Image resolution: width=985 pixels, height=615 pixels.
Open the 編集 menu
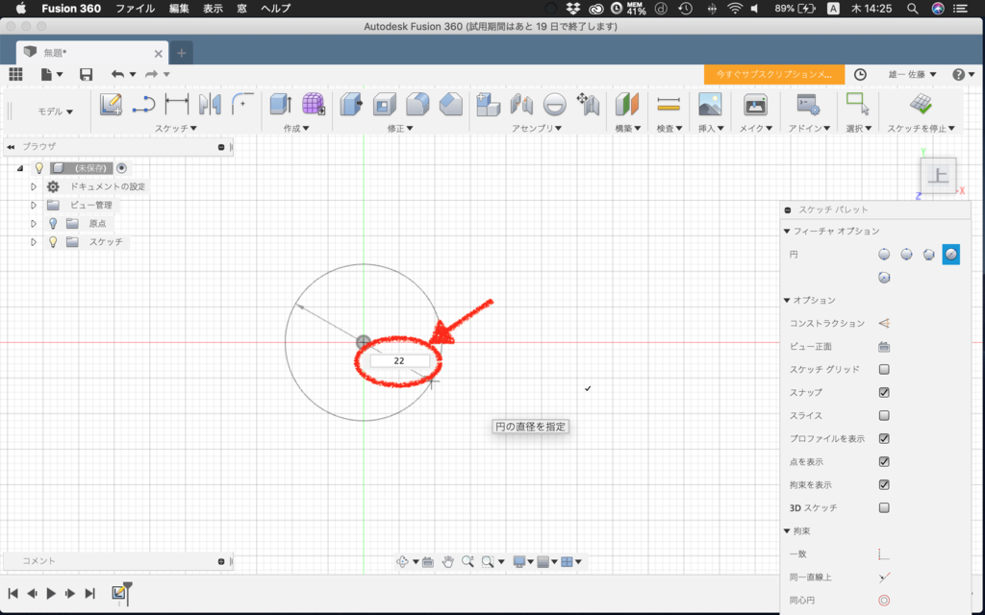click(x=179, y=8)
